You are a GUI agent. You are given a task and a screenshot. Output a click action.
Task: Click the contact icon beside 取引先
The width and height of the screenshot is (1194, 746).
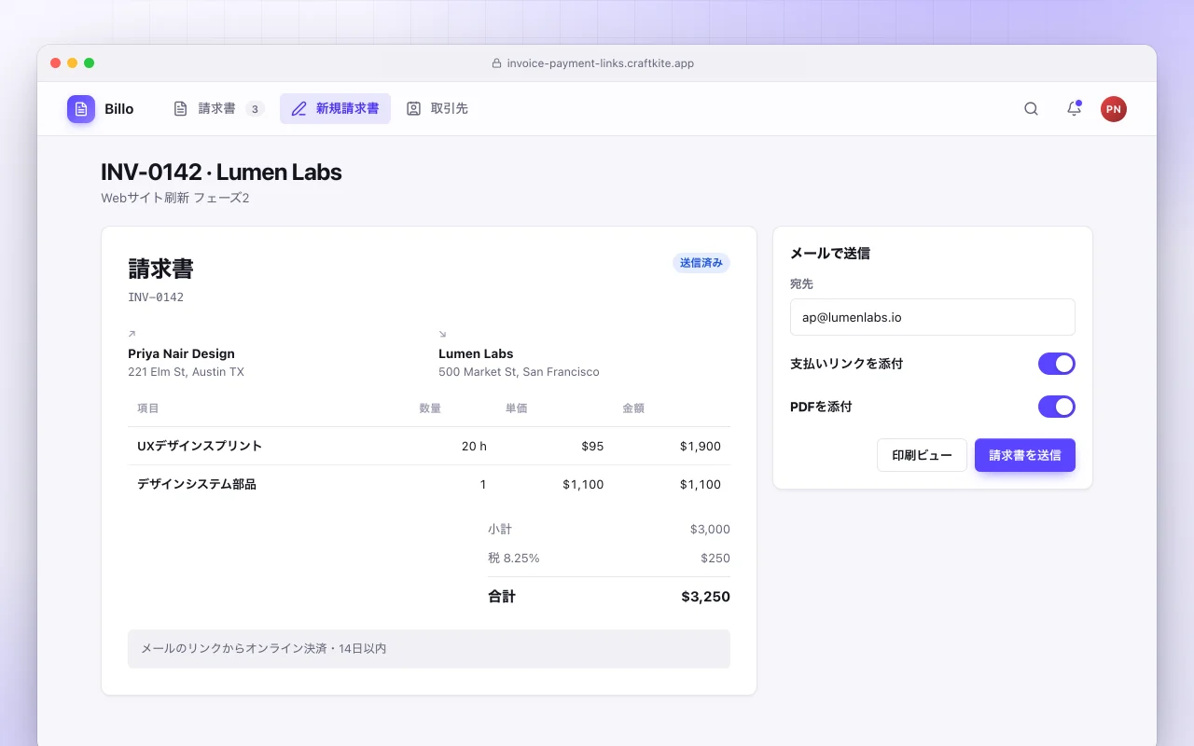coord(413,109)
